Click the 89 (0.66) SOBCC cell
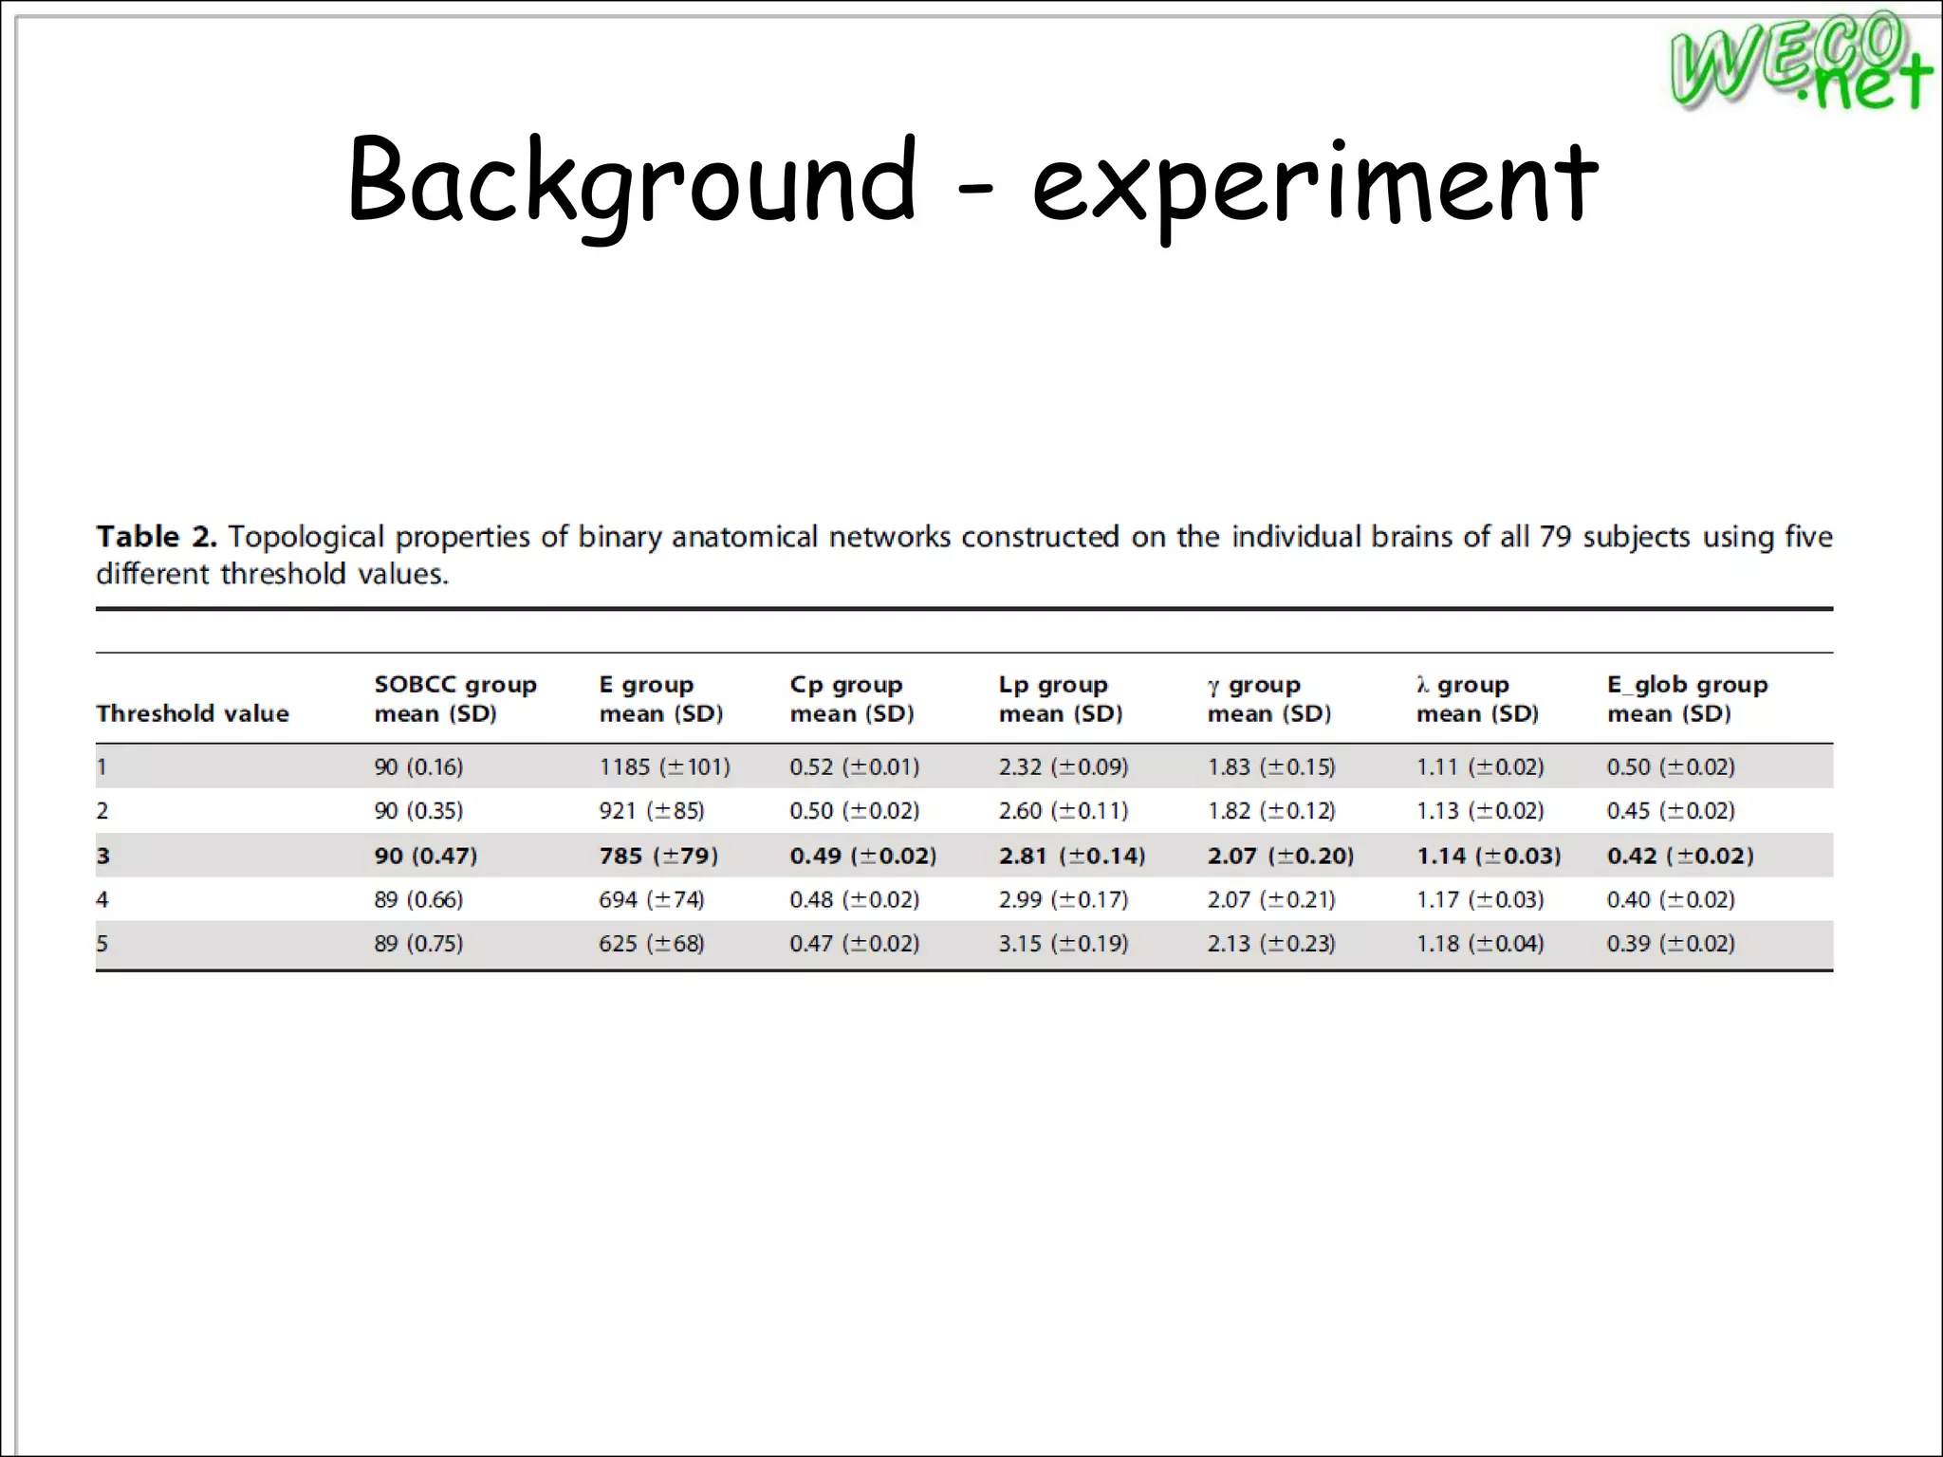 tap(418, 899)
